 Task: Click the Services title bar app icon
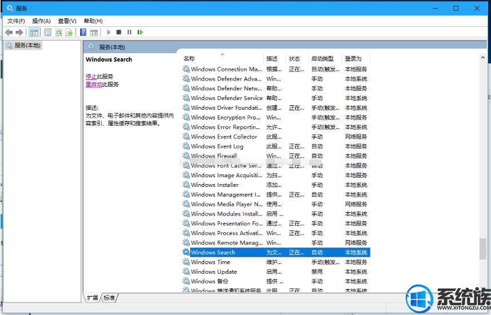(10, 8)
